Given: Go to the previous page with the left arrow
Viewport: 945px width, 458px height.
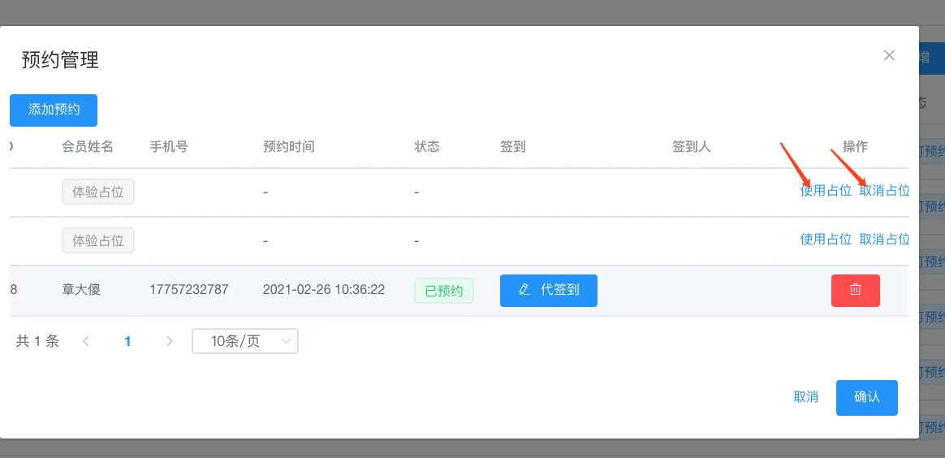Looking at the screenshot, I should pyautogui.click(x=86, y=341).
